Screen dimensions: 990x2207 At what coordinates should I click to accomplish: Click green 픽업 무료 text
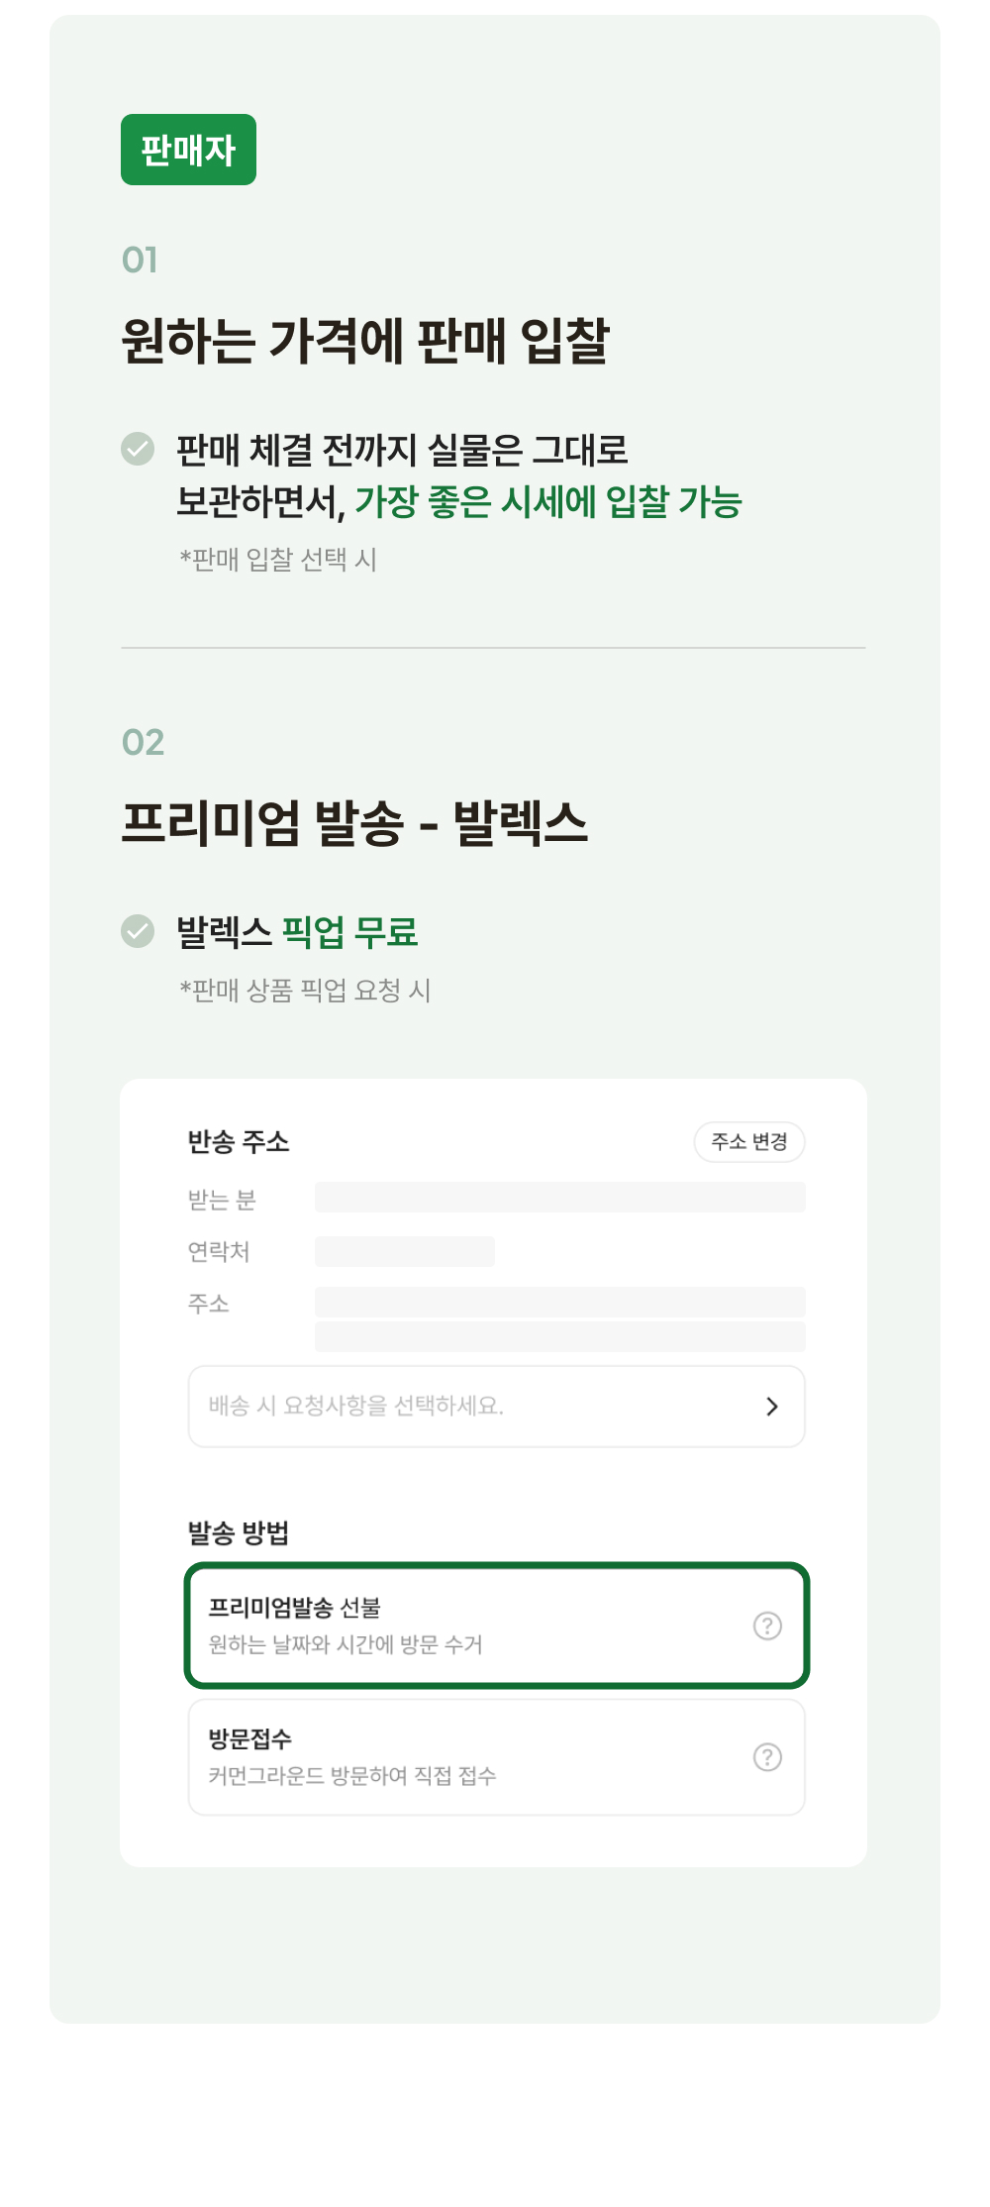click(x=349, y=932)
